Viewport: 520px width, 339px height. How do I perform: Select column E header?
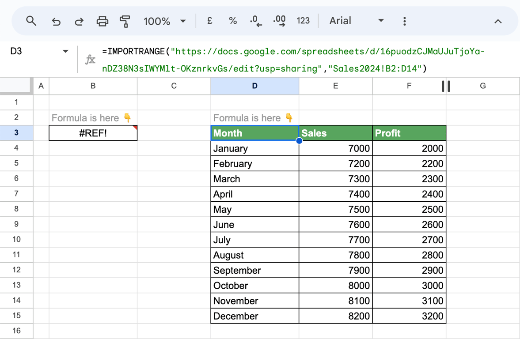click(336, 86)
